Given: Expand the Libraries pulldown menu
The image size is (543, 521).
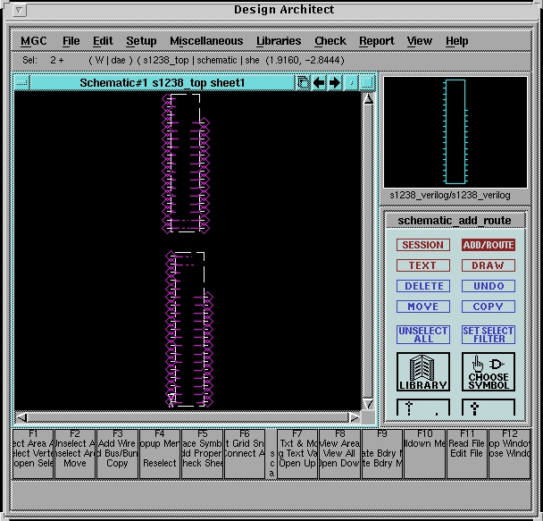Looking at the screenshot, I should click(279, 41).
